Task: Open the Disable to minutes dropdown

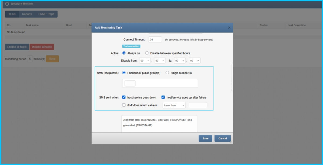Action: (x=195, y=61)
